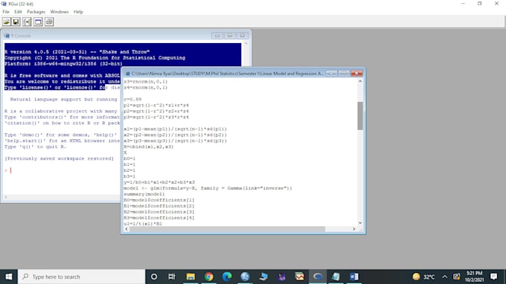Close the R Console child window
The width and height of the screenshot is (506, 284).
click(243, 36)
